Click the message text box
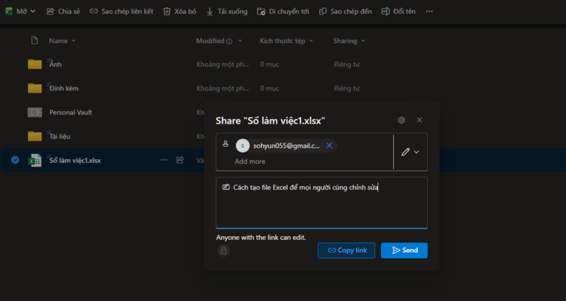The height and width of the screenshot is (301, 566). pyautogui.click(x=321, y=203)
